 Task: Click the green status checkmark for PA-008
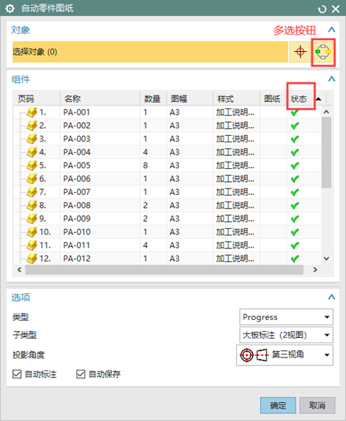pyautogui.click(x=295, y=205)
